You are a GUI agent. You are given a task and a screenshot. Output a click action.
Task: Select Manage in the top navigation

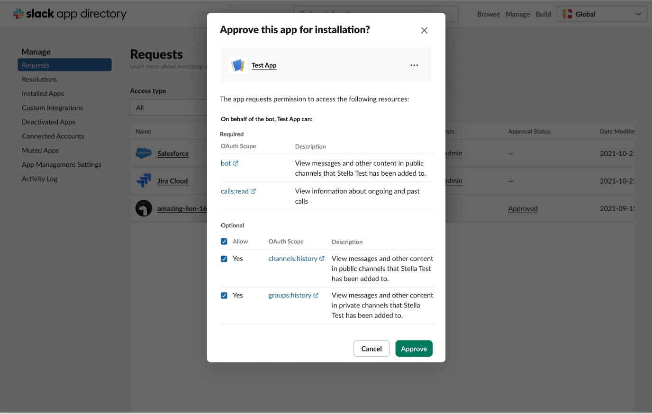point(517,14)
